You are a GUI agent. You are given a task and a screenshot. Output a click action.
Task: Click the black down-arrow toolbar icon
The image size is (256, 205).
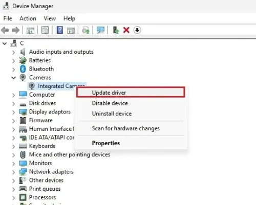(137, 30)
